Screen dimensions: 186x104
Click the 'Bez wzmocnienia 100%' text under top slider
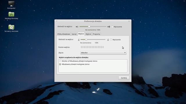tap(93, 30)
